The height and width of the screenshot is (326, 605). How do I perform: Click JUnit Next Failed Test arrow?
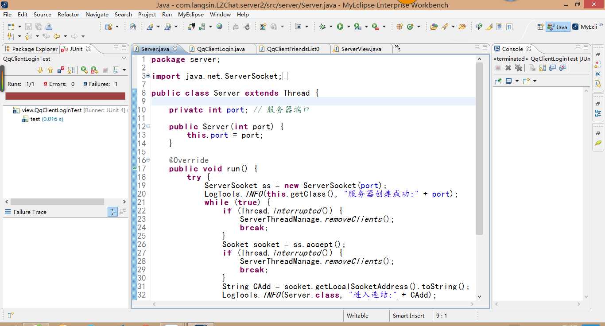coord(40,70)
